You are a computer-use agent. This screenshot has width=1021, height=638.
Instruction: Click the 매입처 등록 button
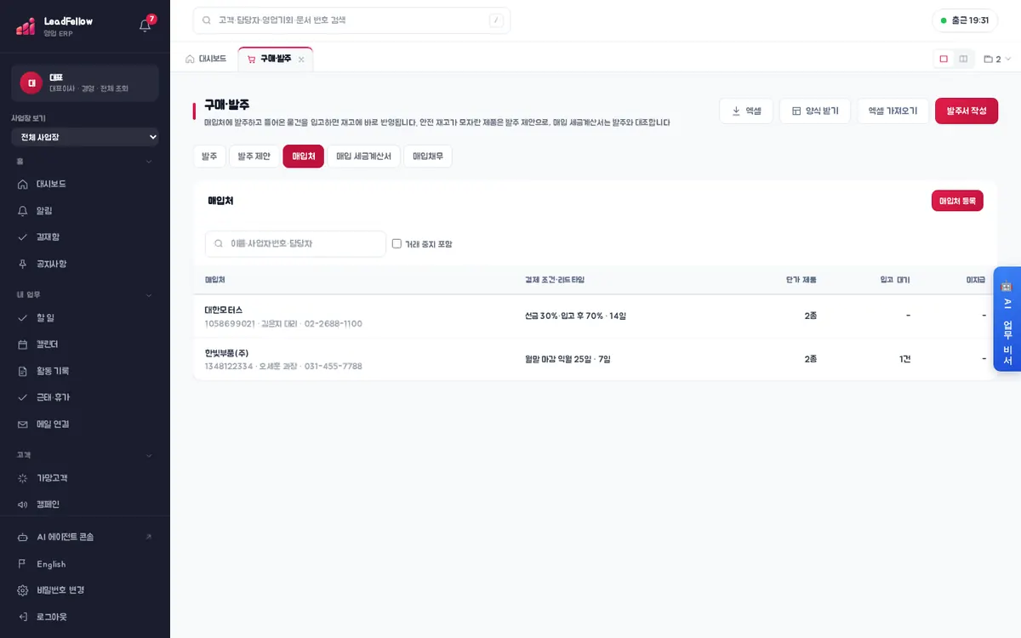coord(957,201)
